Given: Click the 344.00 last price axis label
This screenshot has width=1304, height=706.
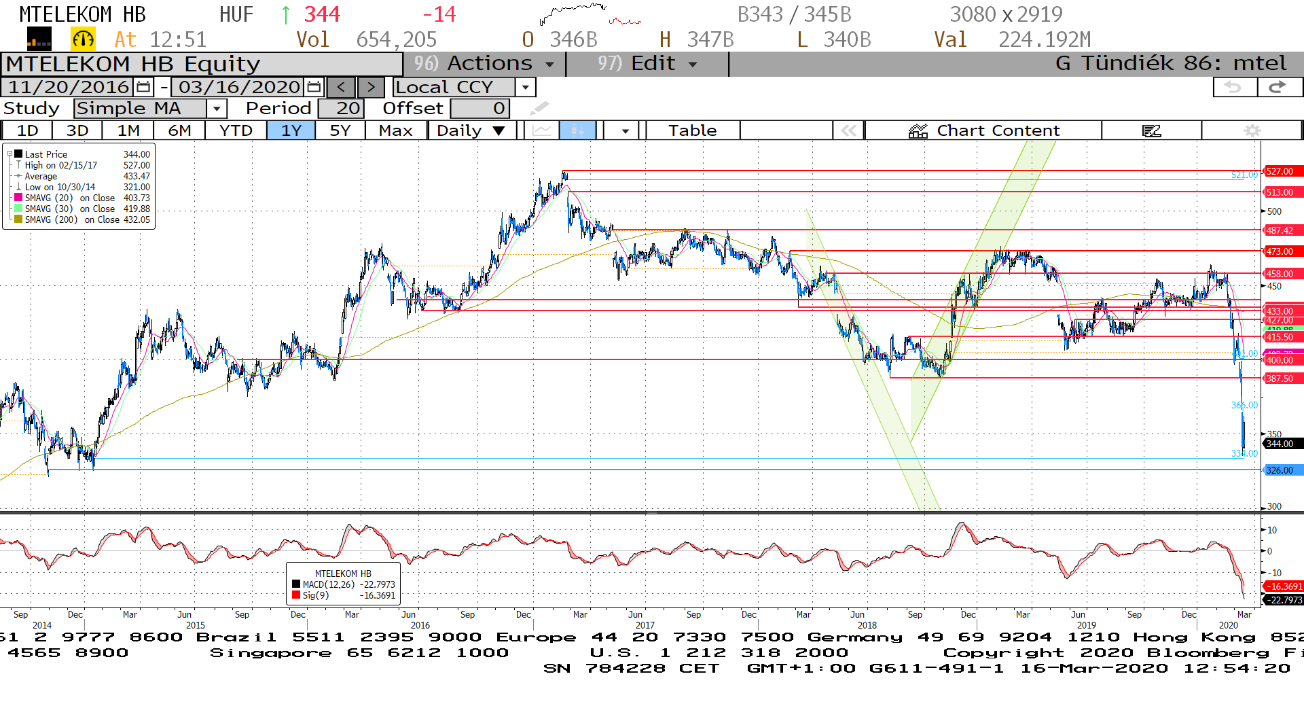Looking at the screenshot, I should coord(1282,444).
